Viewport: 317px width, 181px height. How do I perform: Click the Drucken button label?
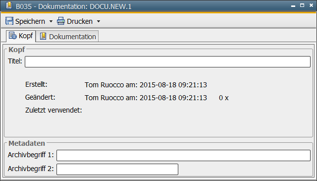80,21
